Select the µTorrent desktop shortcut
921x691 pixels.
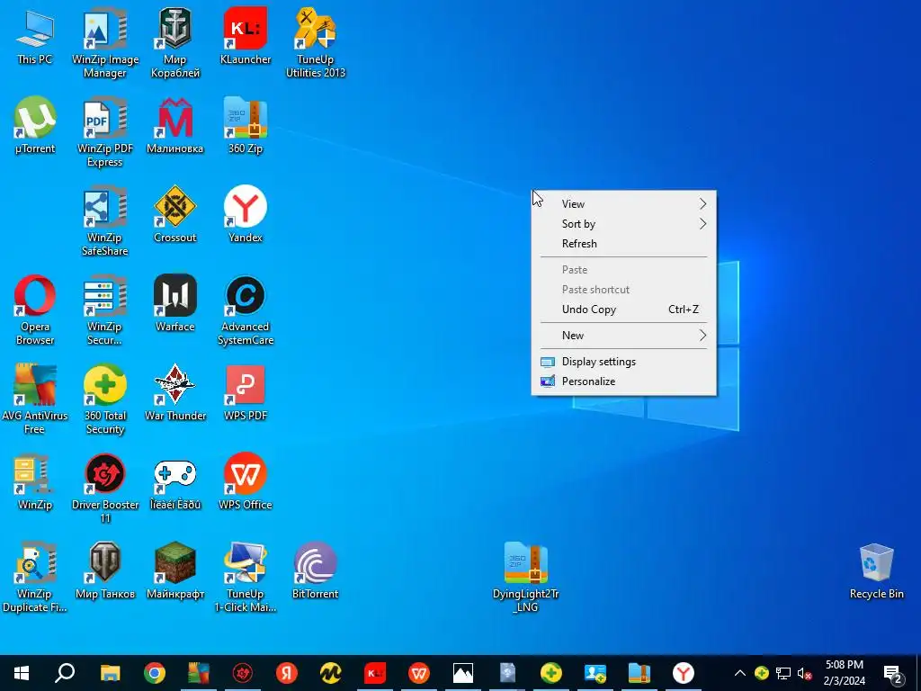(35, 125)
